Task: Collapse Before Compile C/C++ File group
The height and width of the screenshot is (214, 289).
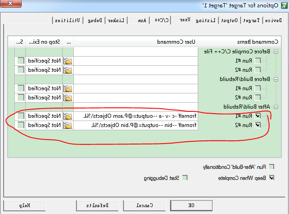Action: tap(276, 52)
